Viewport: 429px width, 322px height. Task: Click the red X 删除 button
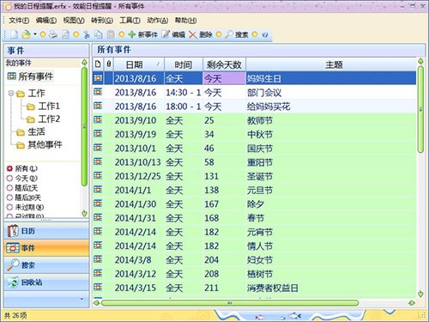click(201, 34)
